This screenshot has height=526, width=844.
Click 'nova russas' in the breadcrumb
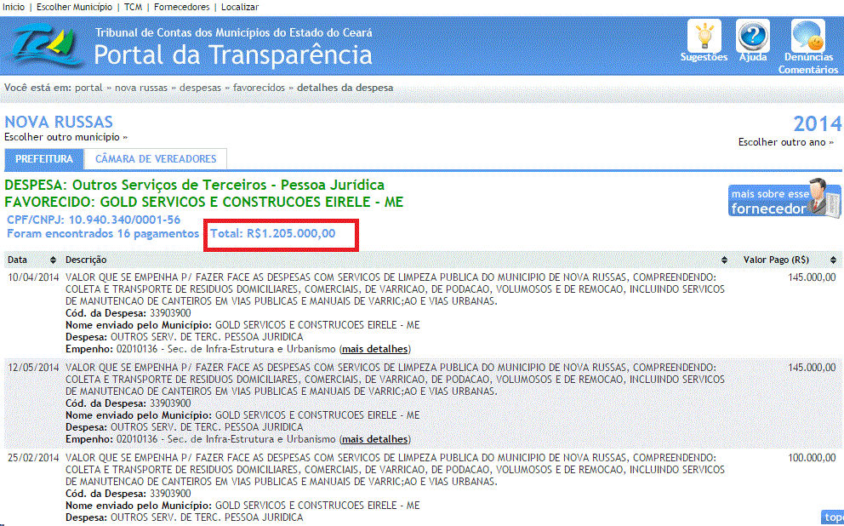point(141,88)
